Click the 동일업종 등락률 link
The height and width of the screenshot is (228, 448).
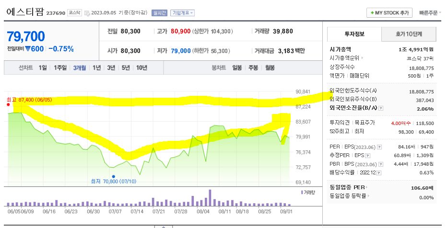pos(348,196)
